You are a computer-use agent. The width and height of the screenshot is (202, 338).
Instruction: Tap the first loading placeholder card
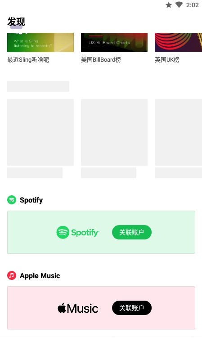point(40,132)
